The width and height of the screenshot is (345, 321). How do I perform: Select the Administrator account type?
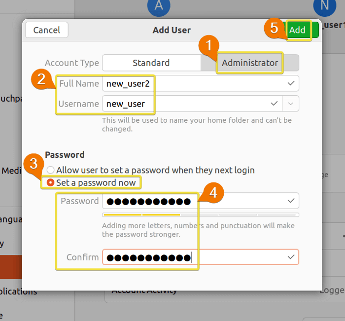tap(250, 63)
